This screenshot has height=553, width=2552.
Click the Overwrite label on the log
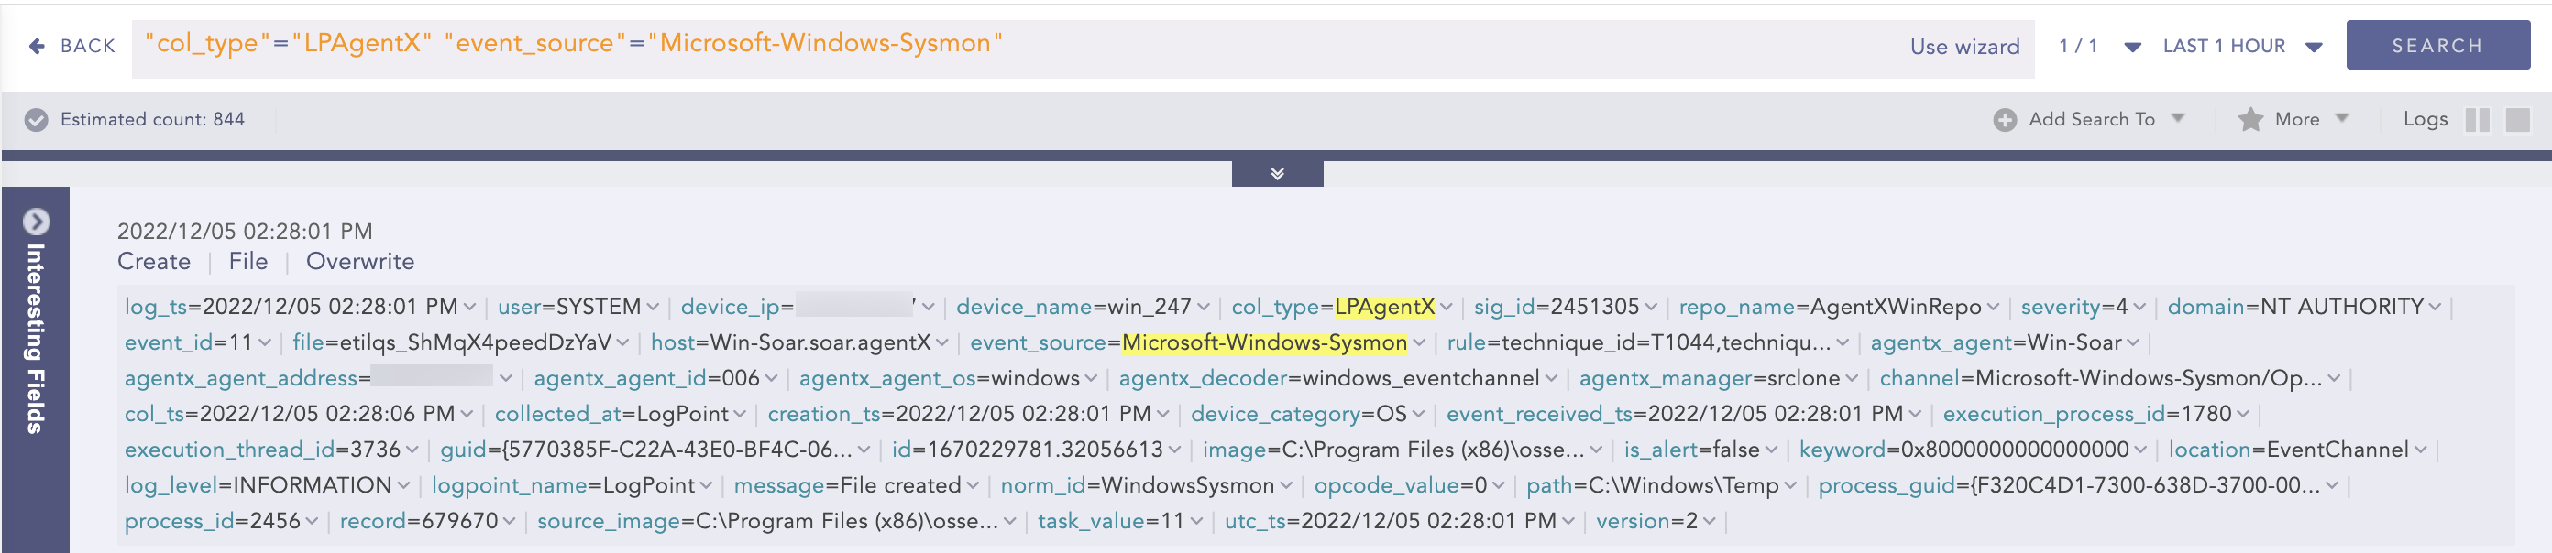click(x=359, y=261)
